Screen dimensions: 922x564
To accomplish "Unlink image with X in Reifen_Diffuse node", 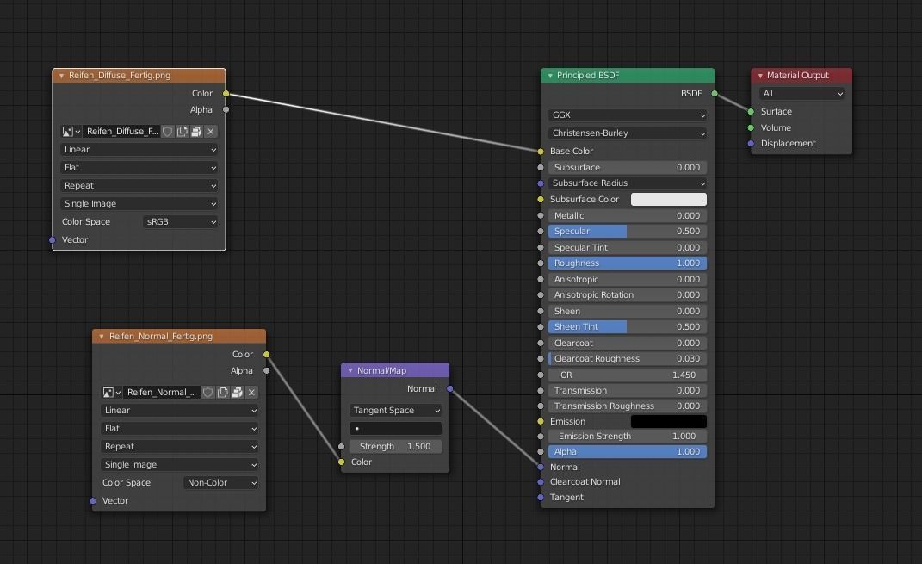I will [x=211, y=131].
